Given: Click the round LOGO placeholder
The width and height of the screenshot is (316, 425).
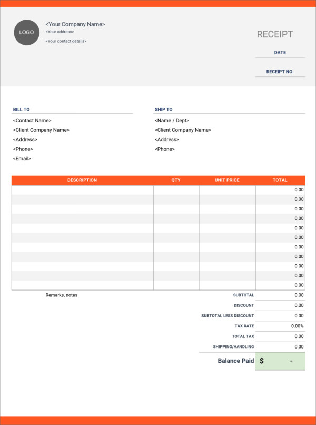Looking at the screenshot, I should (x=26, y=33).
